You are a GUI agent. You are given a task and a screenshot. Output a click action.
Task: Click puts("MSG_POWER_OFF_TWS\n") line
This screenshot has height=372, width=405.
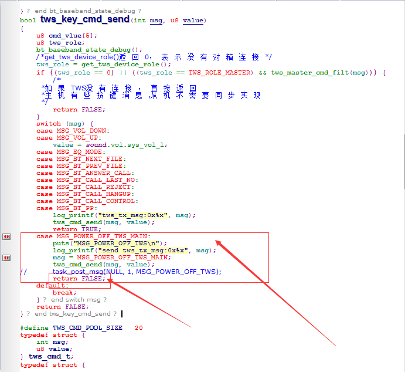pos(110,244)
